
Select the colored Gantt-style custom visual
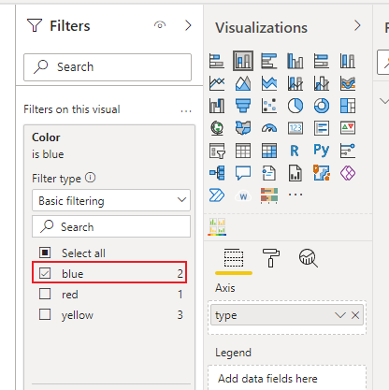coord(269,195)
